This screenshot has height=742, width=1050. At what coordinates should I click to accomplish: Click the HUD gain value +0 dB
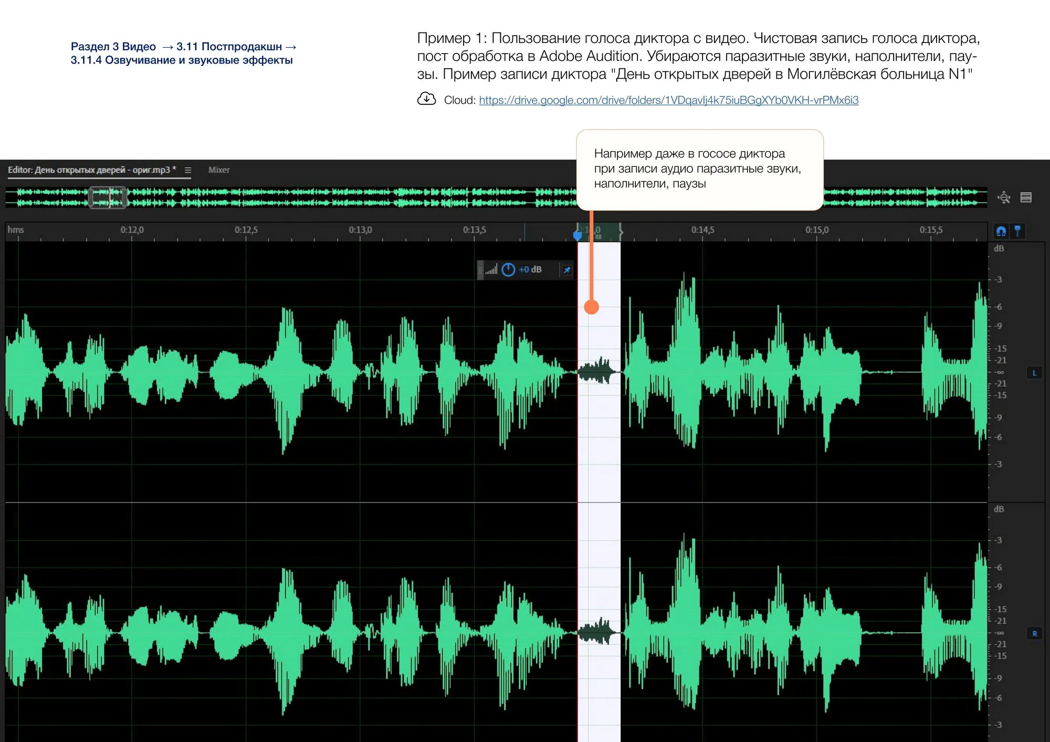pos(530,270)
